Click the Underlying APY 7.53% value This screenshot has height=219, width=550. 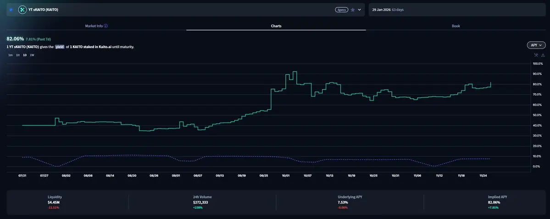(343, 202)
